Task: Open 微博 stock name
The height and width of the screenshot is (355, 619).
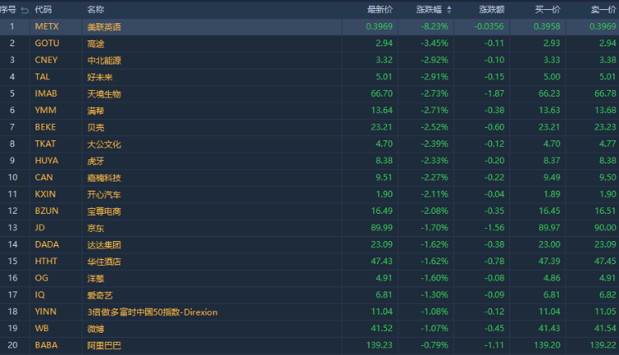Action: [x=96, y=329]
